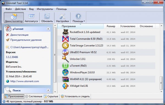Collapse the Поиск panel

click(x=48, y=90)
